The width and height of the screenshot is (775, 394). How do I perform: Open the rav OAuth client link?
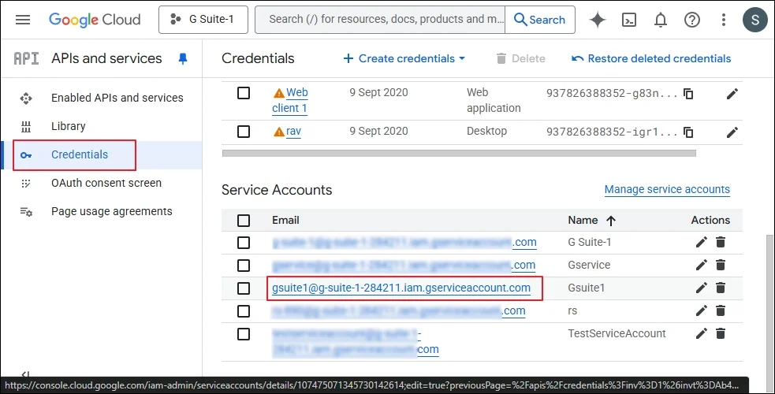point(293,132)
